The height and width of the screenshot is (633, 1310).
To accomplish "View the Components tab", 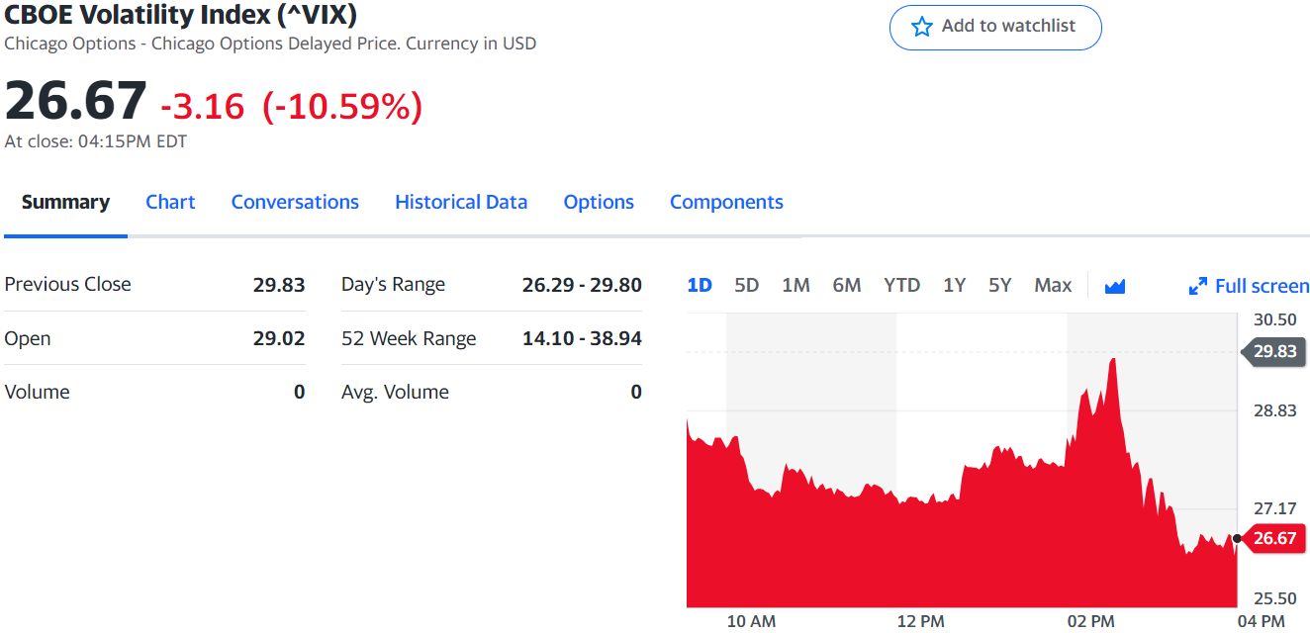I will tap(726, 202).
